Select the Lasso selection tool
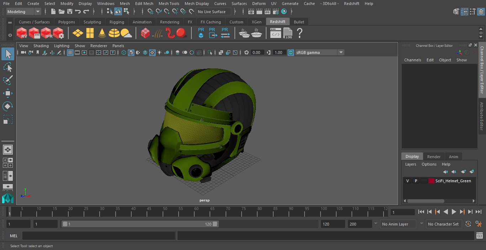 (7, 67)
